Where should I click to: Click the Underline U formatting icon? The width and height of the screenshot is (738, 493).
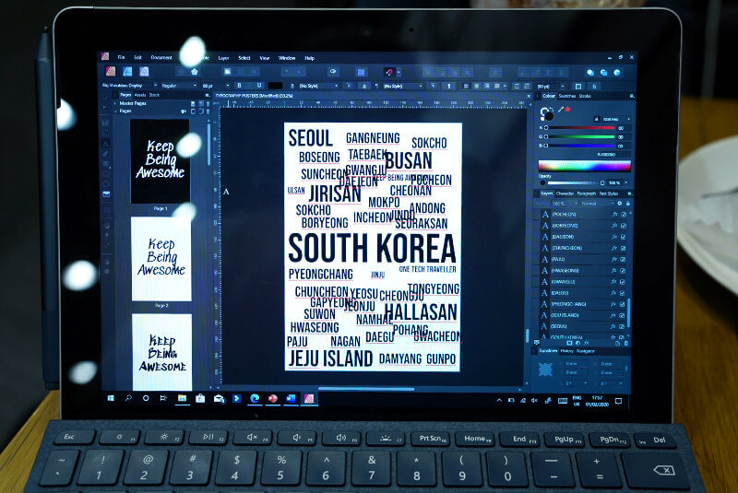259,86
